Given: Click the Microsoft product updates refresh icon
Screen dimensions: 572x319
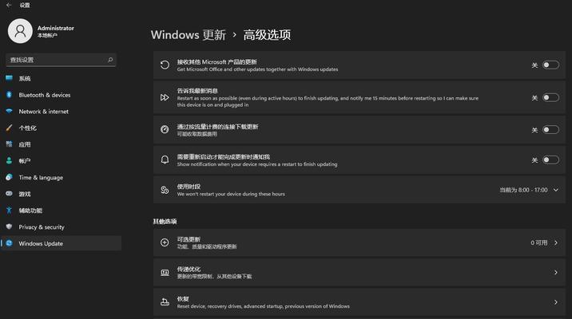Looking at the screenshot, I should pyautogui.click(x=165, y=65).
